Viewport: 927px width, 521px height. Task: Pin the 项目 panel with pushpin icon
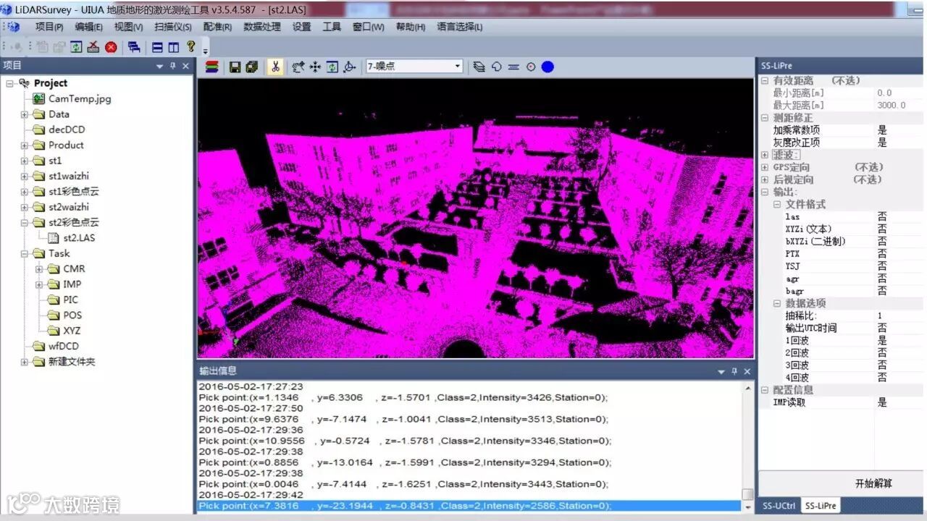tap(173, 66)
